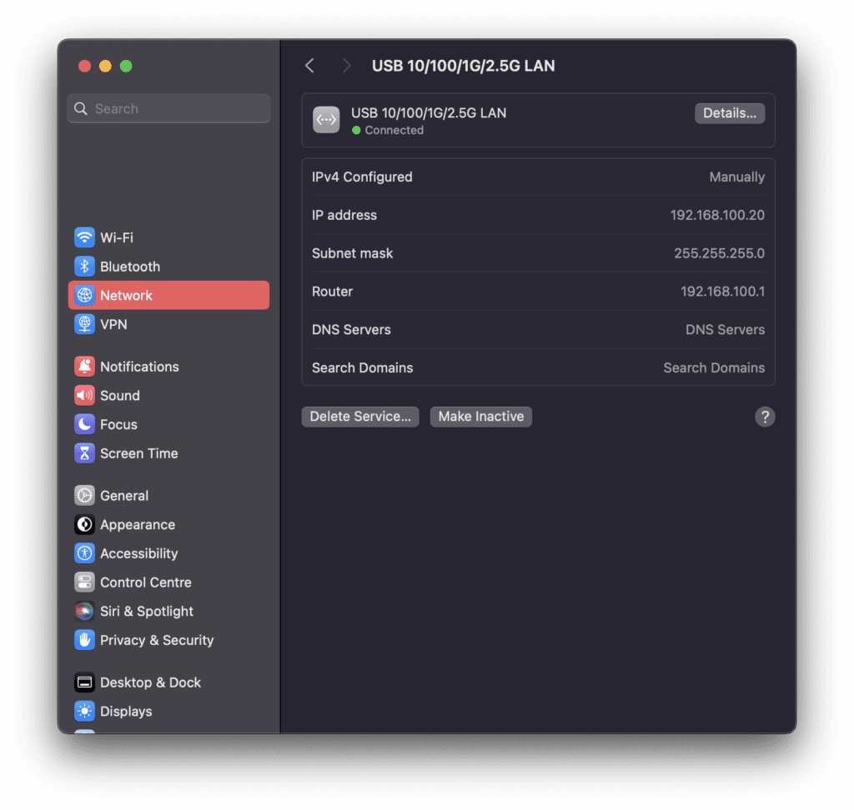Click the Accessibility icon

pyautogui.click(x=84, y=553)
